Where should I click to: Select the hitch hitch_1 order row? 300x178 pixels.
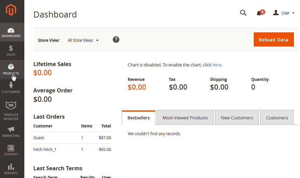tap(72, 149)
